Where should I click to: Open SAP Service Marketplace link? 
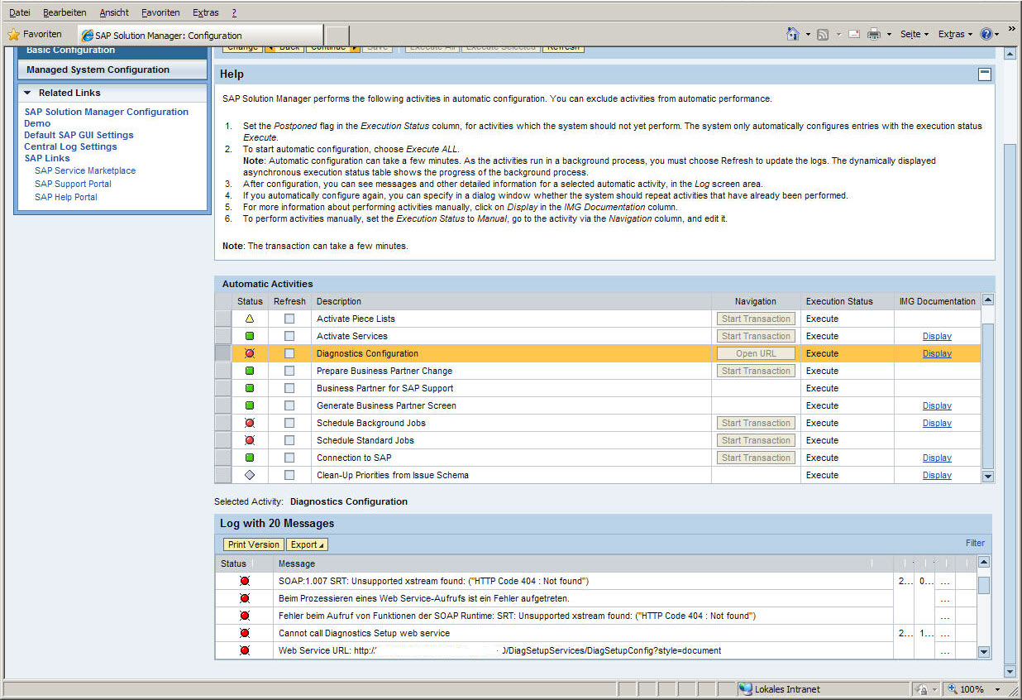click(85, 170)
